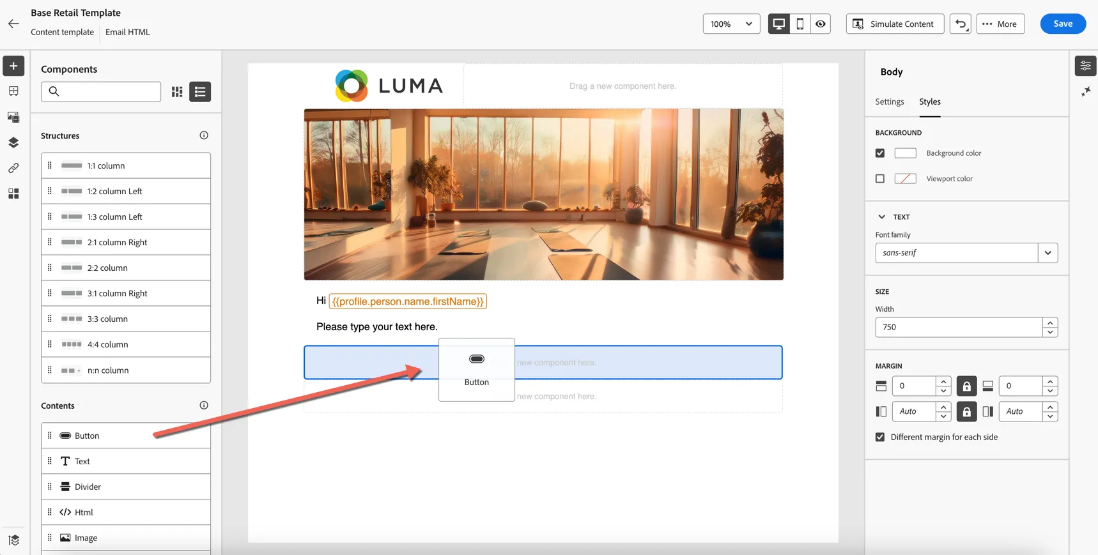Viewport: 1098px width, 555px height.
Task: Increase the top margin stepper
Action: [943, 381]
